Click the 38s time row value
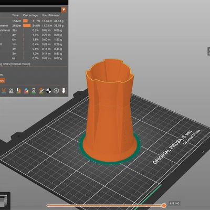This screenshot has width=210, height=210. pyautogui.click(x=14, y=30)
